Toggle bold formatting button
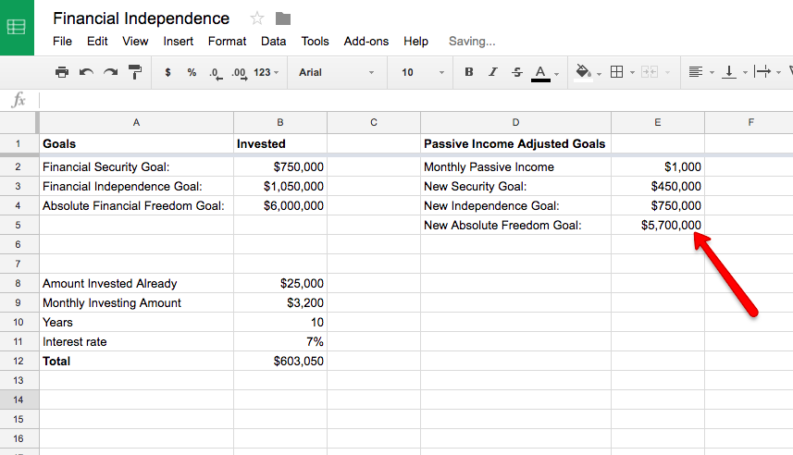 pyautogui.click(x=469, y=72)
